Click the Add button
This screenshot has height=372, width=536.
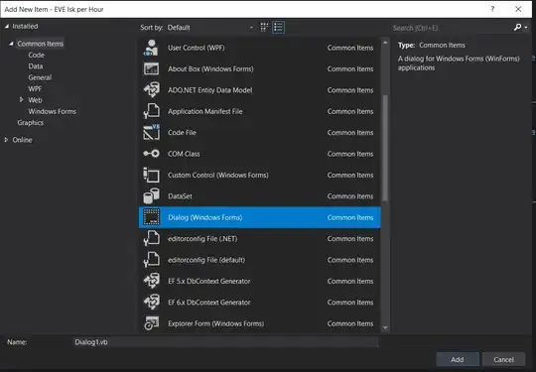[458, 359]
